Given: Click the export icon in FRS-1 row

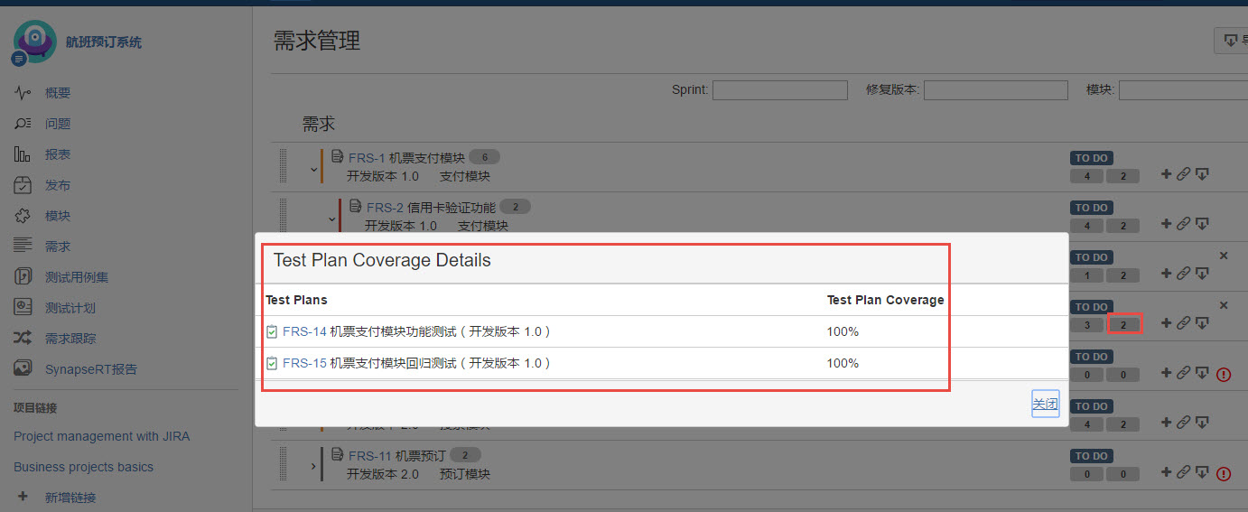Looking at the screenshot, I should 1202,175.
